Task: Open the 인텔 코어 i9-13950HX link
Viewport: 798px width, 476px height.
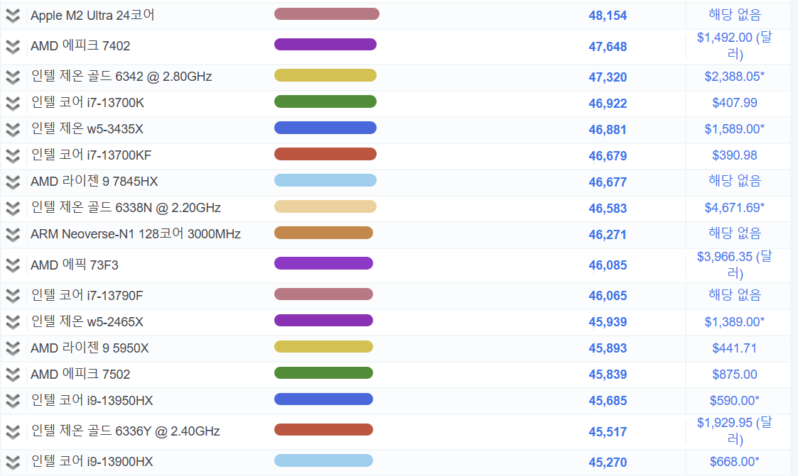Action: [92, 400]
